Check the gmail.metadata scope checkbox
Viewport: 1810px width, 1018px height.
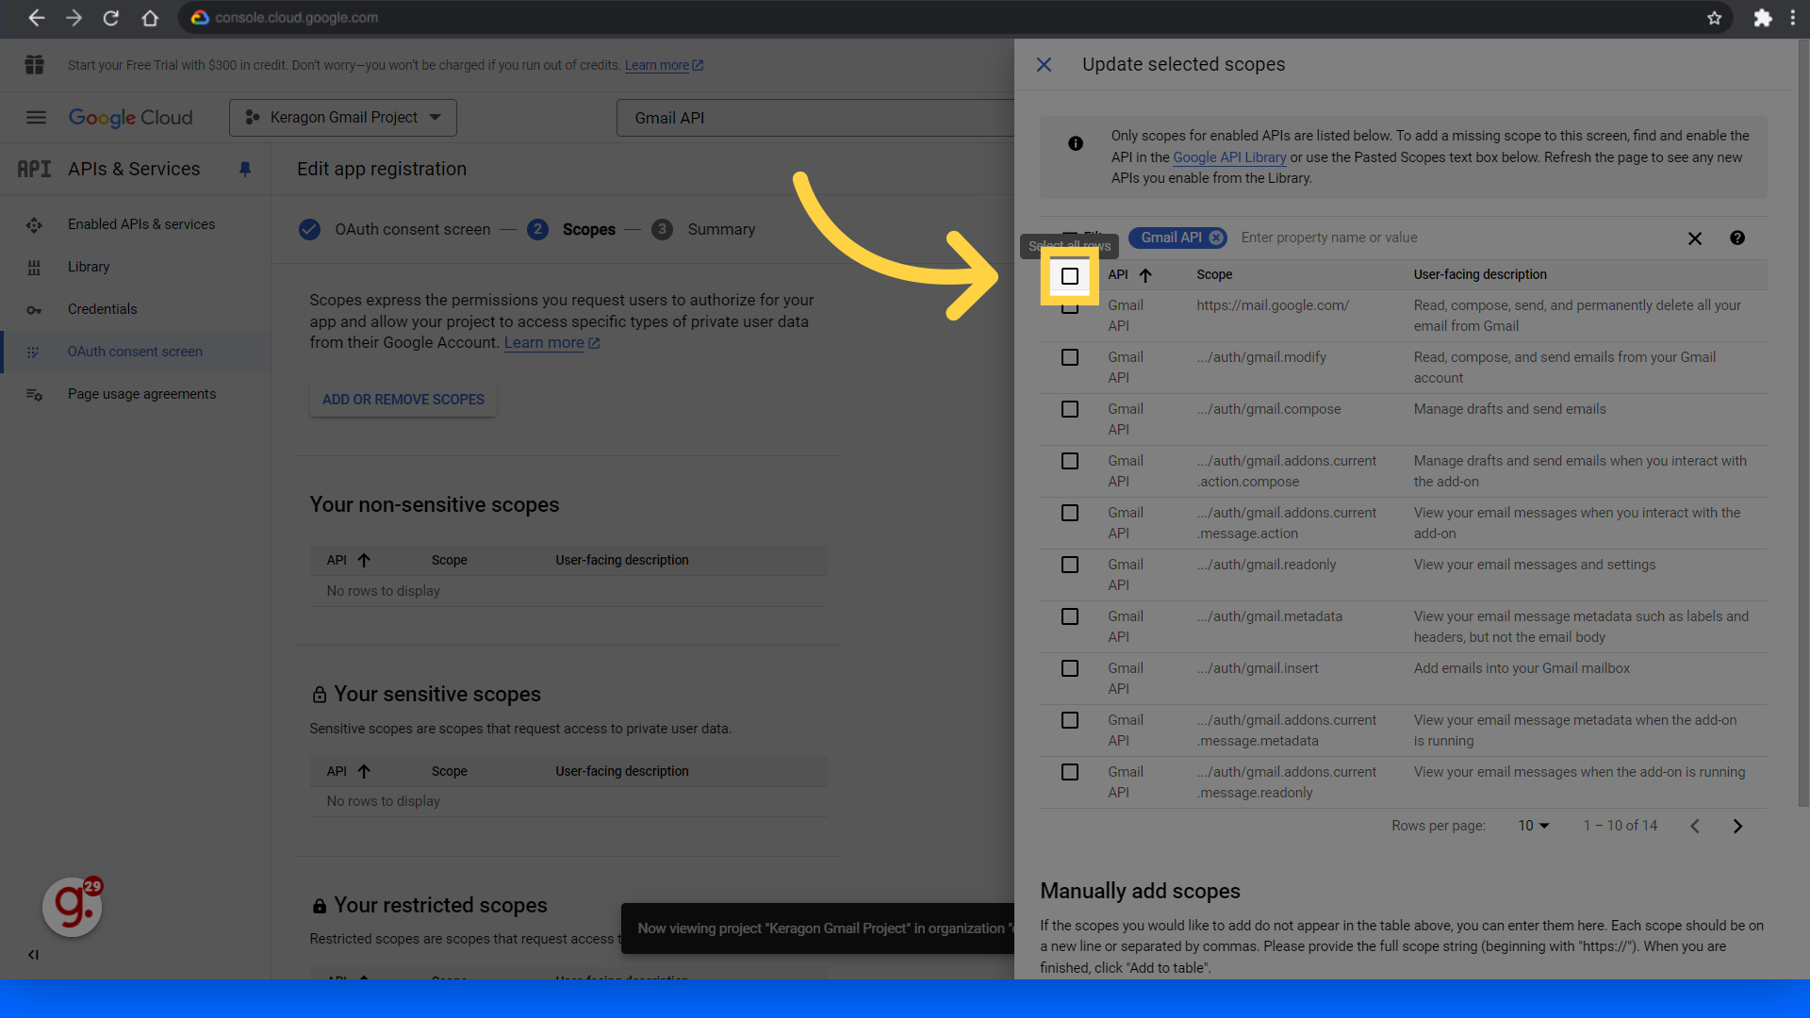[1070, 616]
